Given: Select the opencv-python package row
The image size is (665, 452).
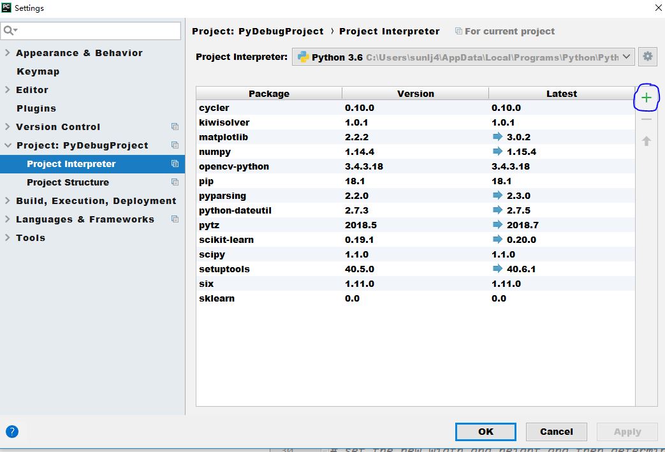Looking at the screenshot, I should 416,166.
